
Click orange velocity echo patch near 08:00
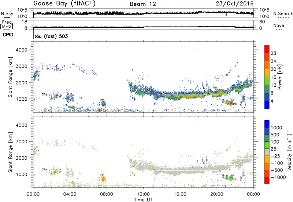[x=103, y=178]
